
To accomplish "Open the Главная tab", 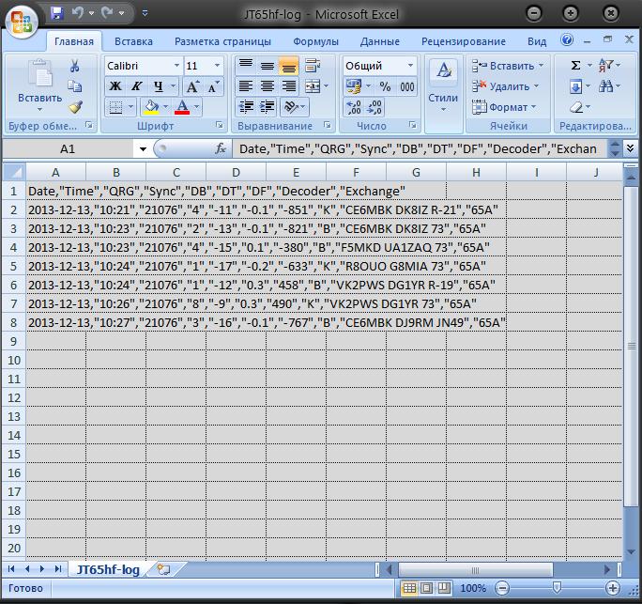I will tap(74, 41).
